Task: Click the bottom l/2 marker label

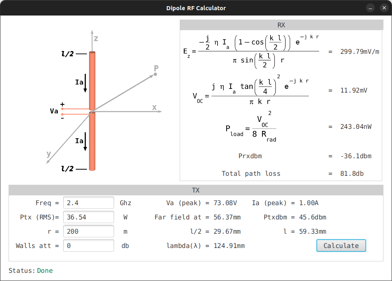Action: [x=68, y=169]
